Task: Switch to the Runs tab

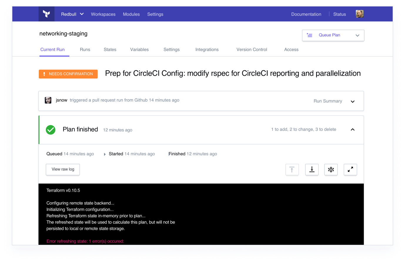Action: pyautogui.click(x=85, y=50)
